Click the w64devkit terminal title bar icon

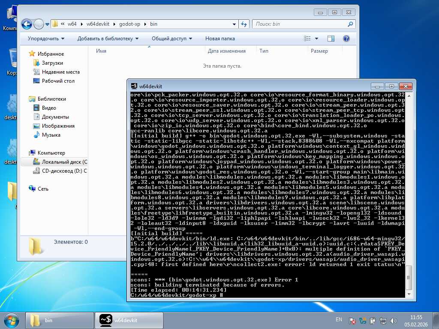134,86
